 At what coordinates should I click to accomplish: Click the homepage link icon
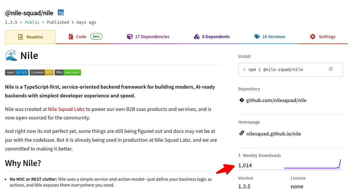241,133
